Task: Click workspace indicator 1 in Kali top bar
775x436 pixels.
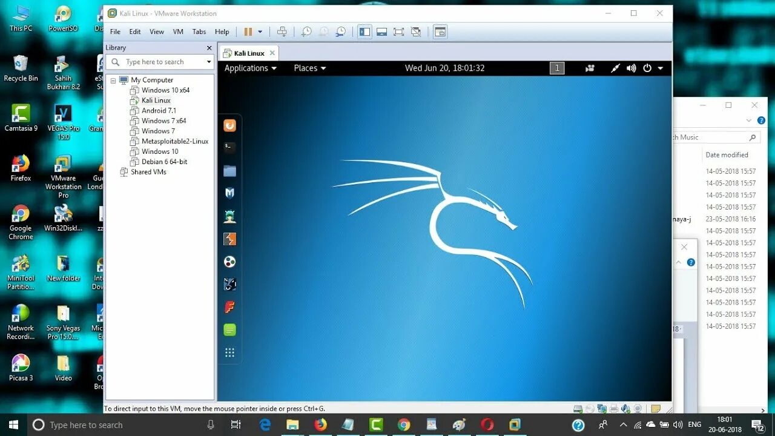Action: pos(557,68)
